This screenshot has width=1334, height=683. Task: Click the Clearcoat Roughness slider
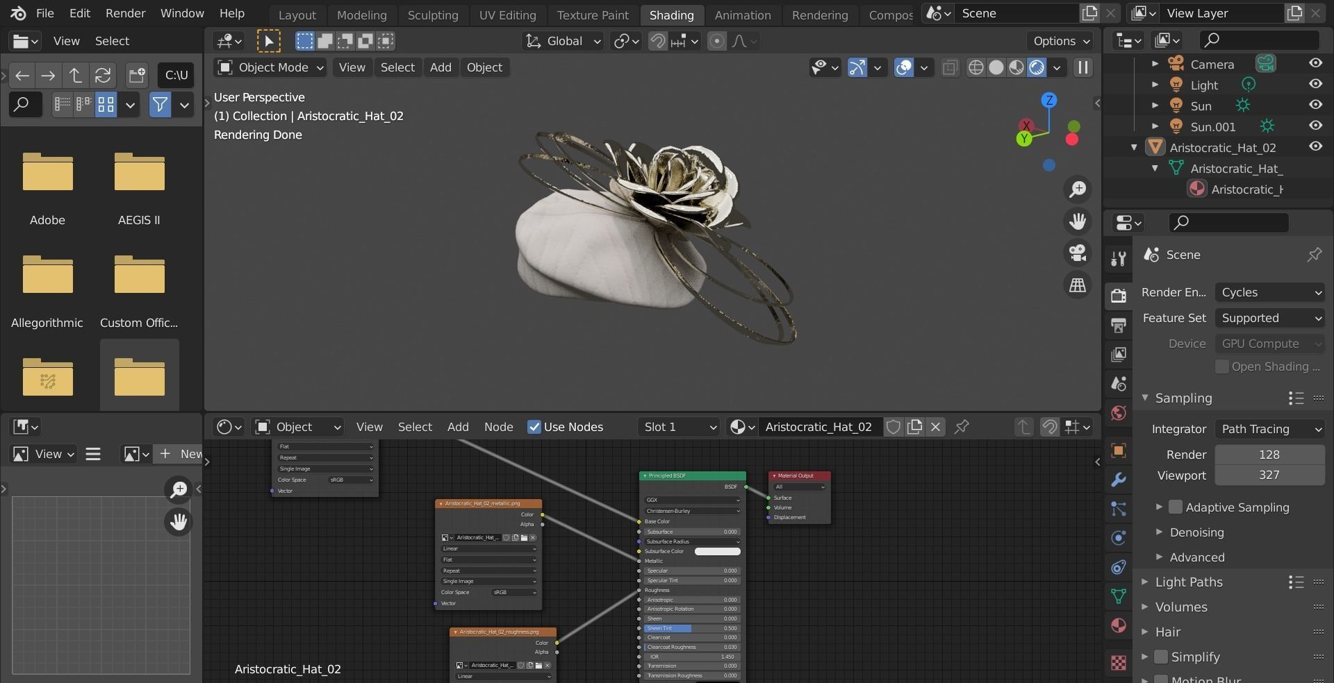coord(691,647)
